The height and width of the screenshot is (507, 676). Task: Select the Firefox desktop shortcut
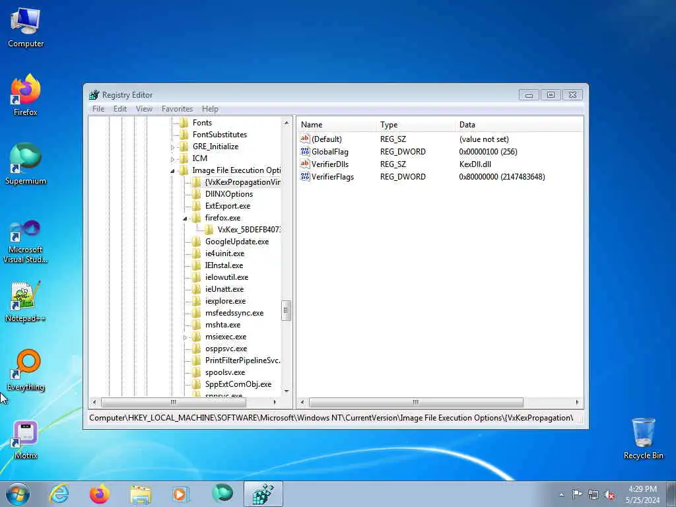(26, 95)
